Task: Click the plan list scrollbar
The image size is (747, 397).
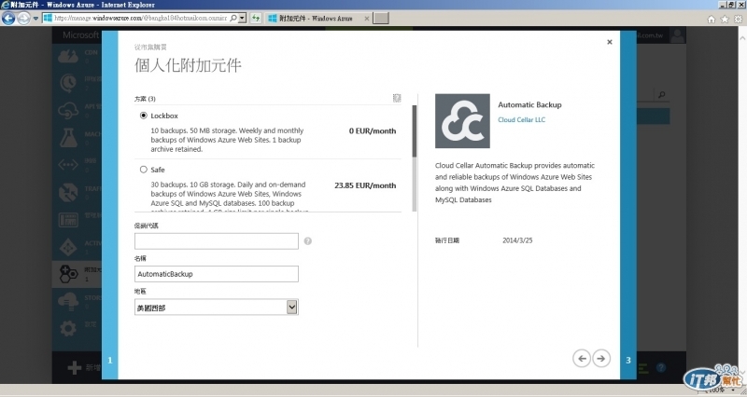Action: click(x=415, y=158)
